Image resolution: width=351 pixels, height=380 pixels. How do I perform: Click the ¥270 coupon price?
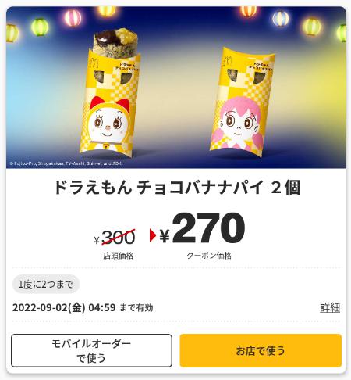202,228
